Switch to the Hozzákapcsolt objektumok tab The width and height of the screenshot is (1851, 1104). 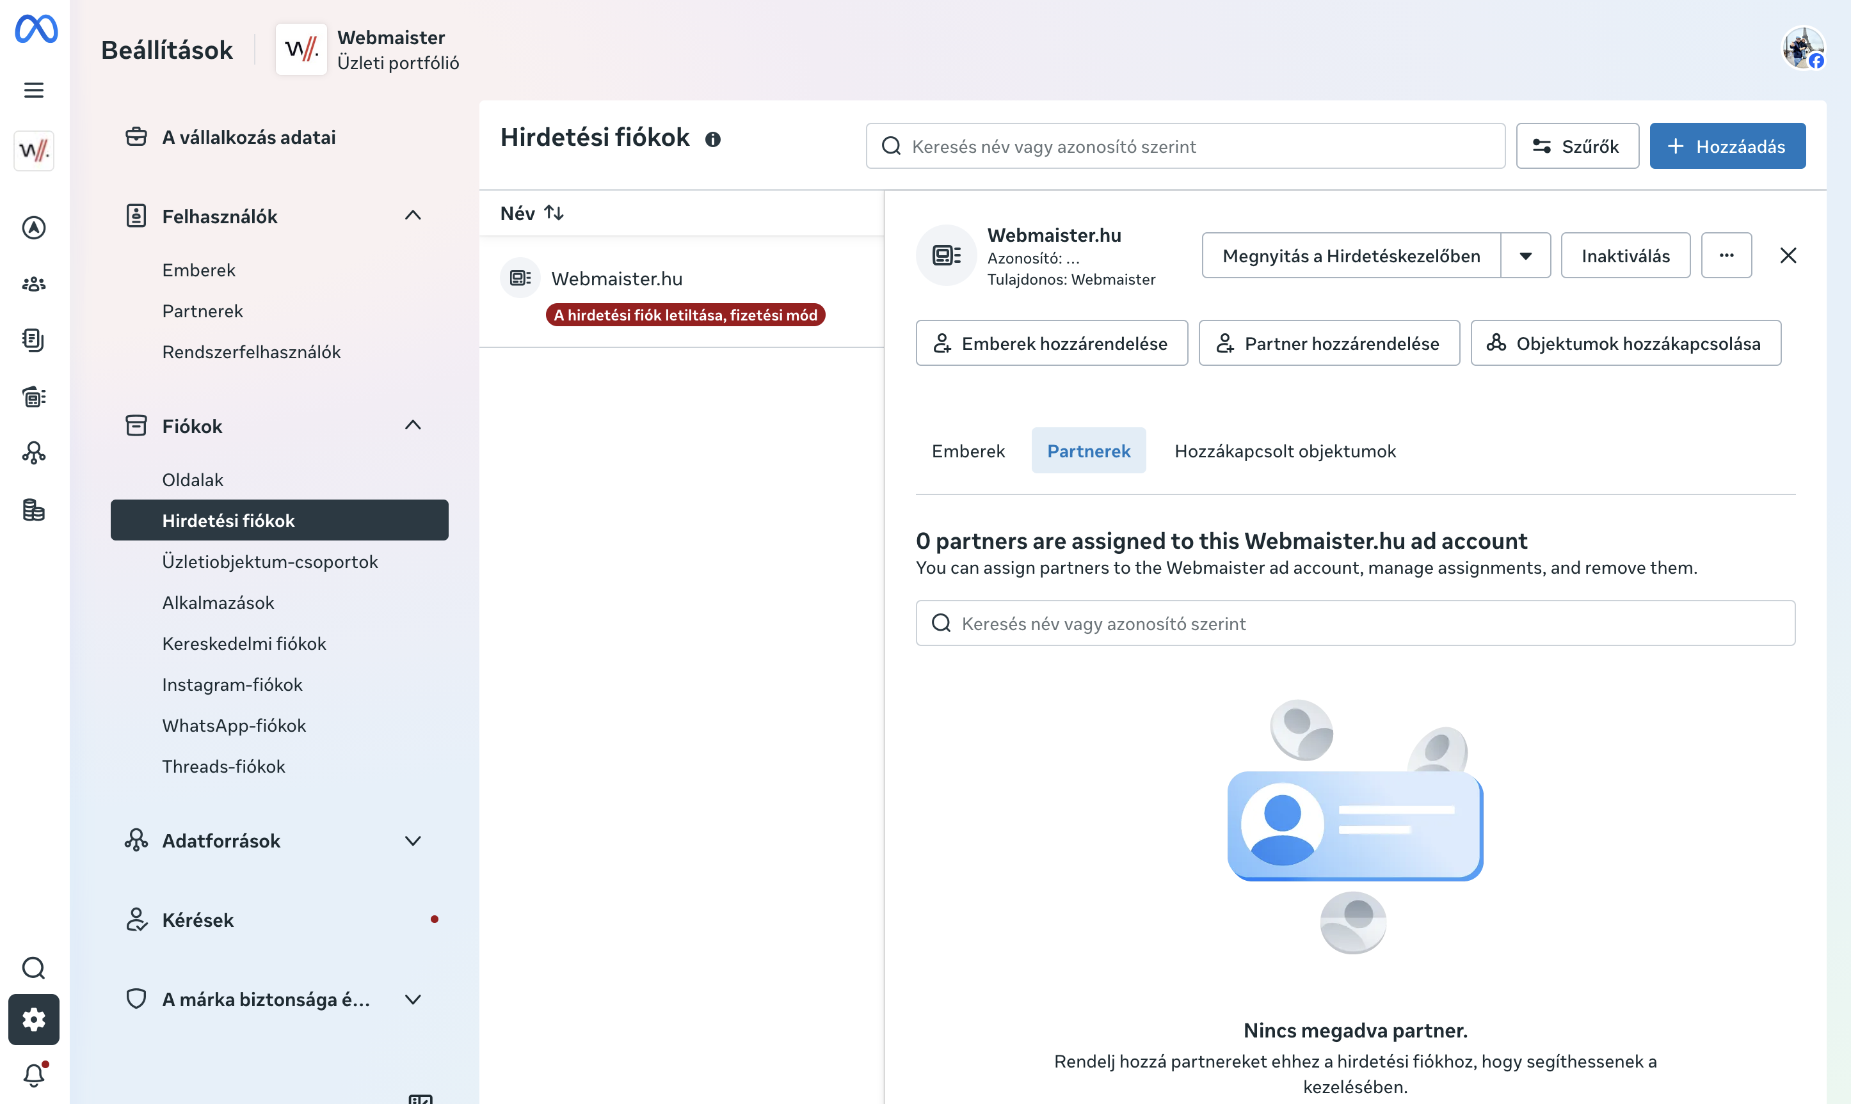pyautogui.click(x=1285, y=451)
